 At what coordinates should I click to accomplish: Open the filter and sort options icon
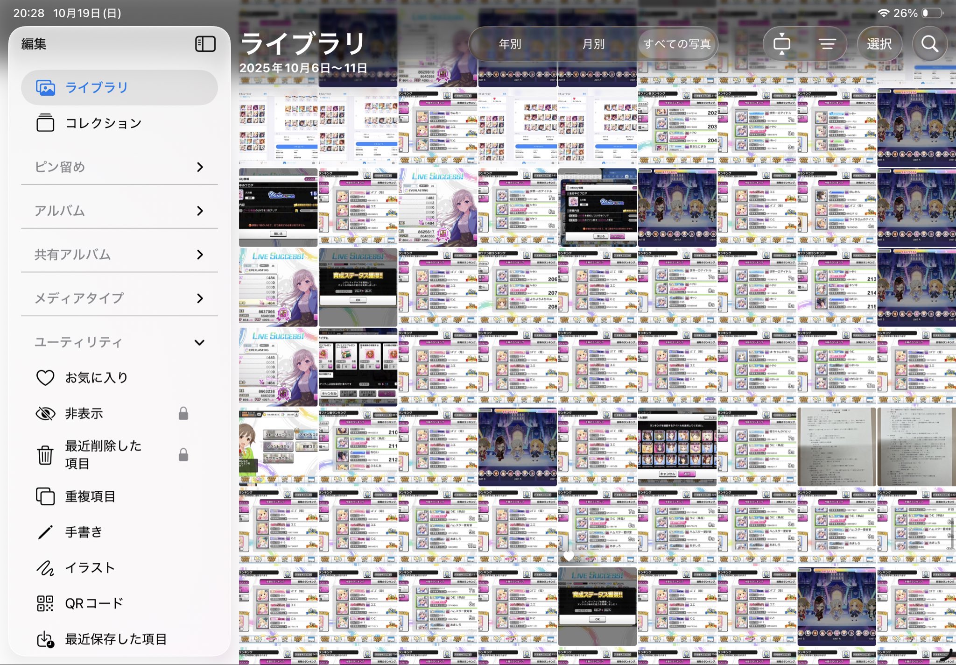[827, 44]
